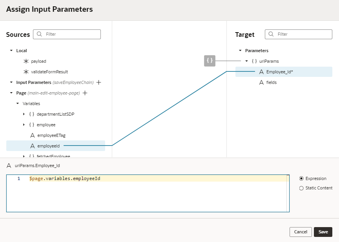339x242 pixels.
Task: Click the A icon beside fields parameter
Action: coord(261,82)
